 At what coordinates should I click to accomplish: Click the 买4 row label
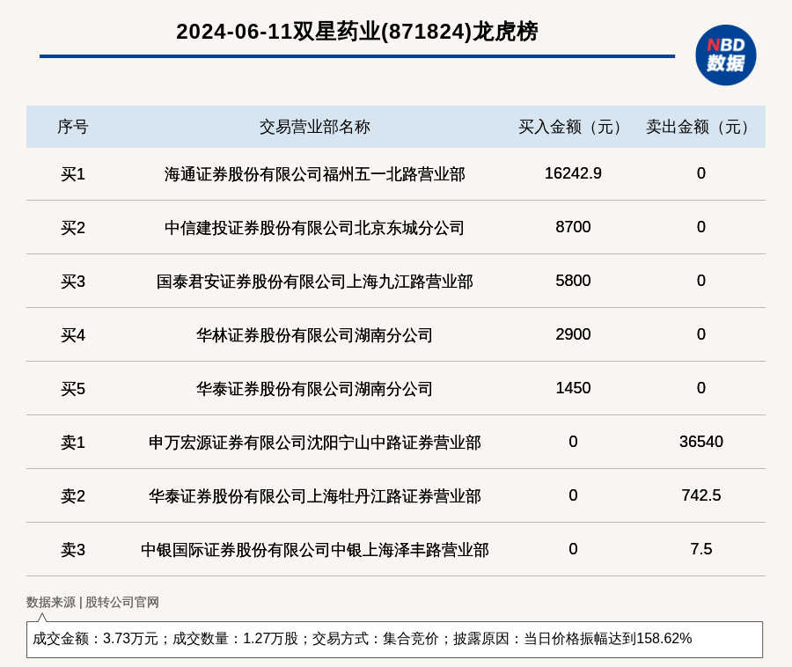click(73, 334)
